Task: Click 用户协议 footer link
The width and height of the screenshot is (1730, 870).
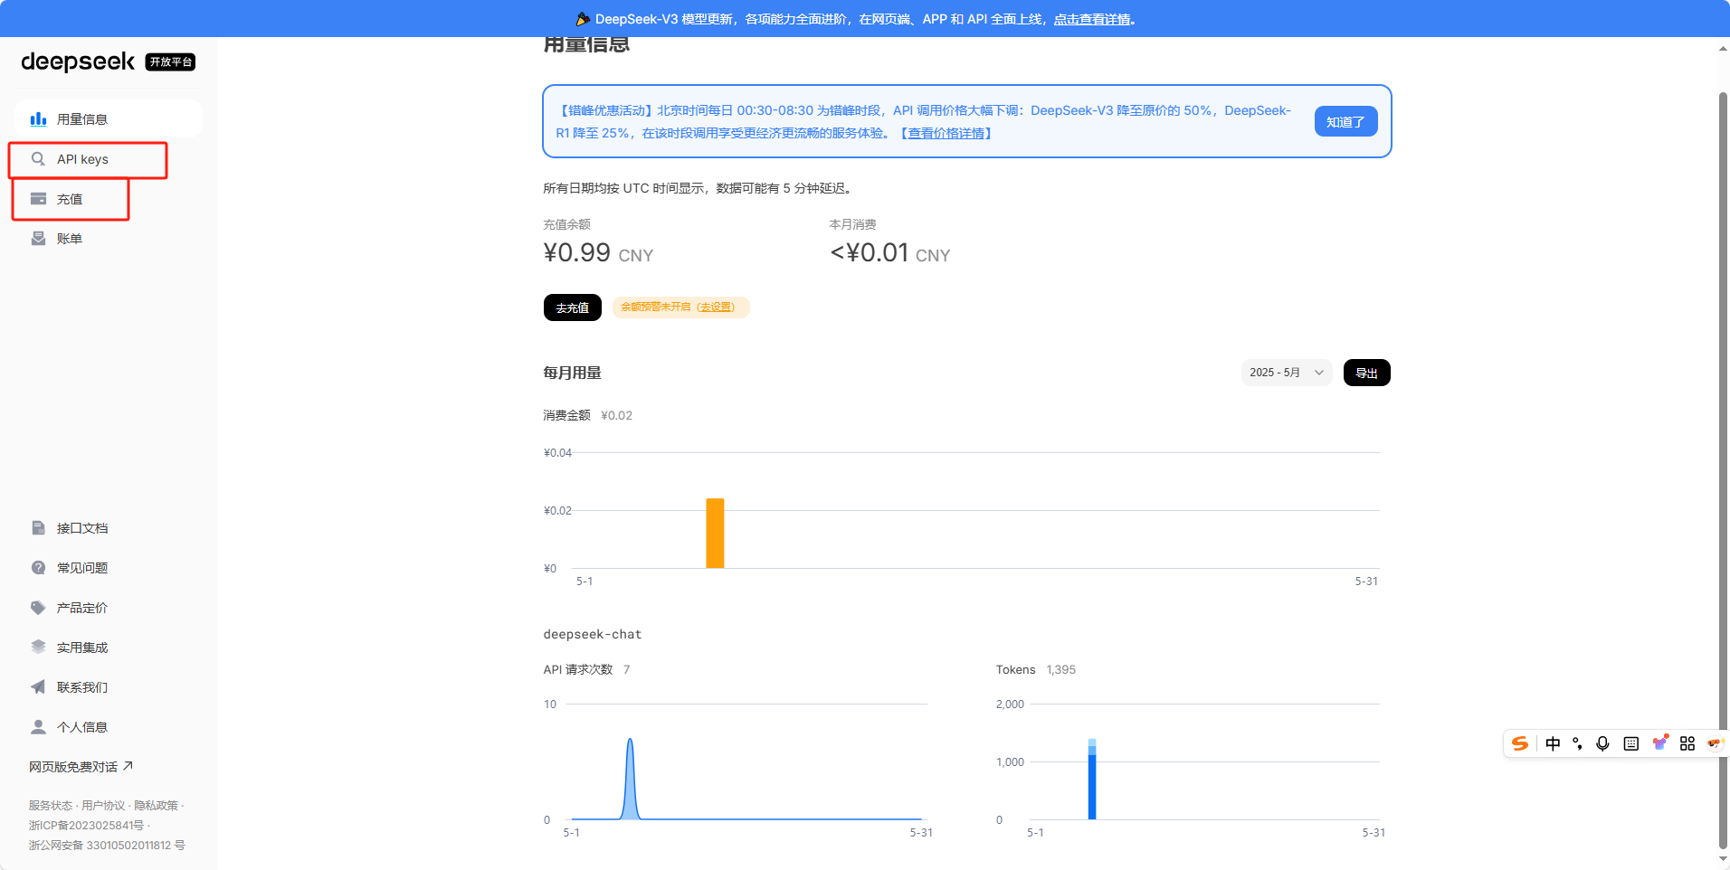Action: [x=103, y=806]
